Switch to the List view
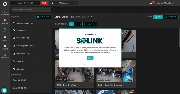Screen dimensions: 180x94 (158, 17)
